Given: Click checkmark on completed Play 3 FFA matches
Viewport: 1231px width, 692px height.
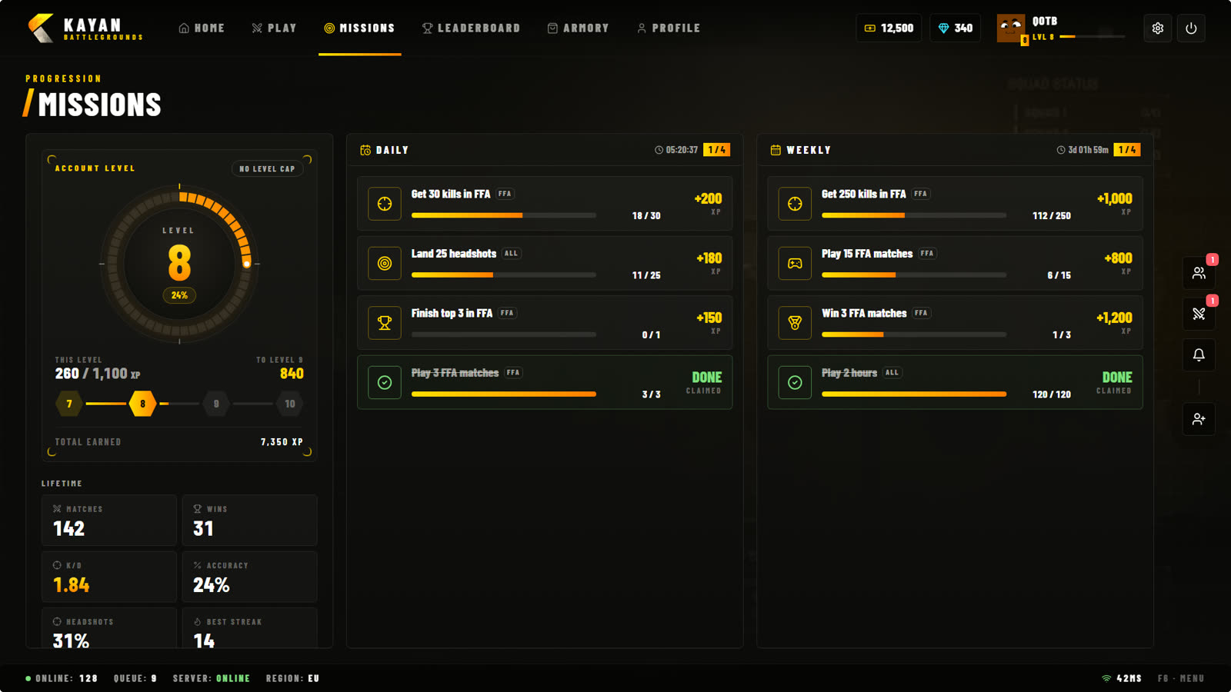Looking at the screenshot, I should [x=385, y=382].
